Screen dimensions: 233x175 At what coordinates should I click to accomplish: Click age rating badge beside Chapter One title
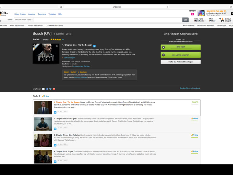point(94,46)
